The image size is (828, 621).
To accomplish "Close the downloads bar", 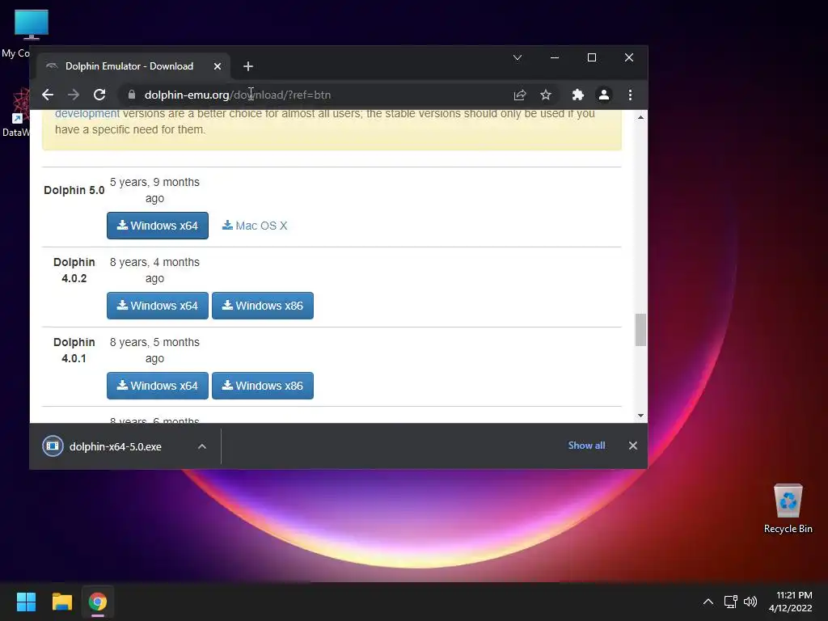I will pyautogui.click(x=632, y=446).
